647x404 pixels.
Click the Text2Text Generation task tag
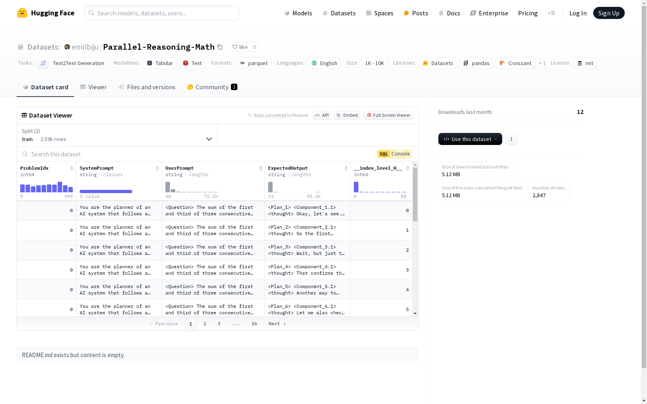(x=72, y=63)
